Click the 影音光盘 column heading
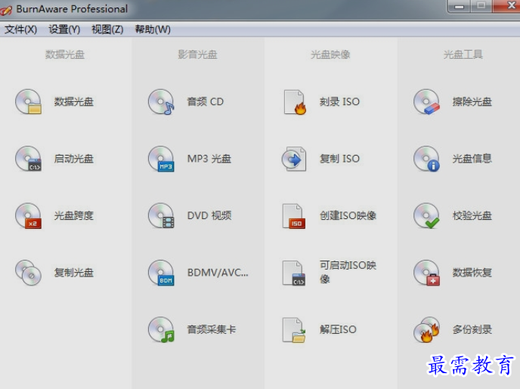 click(198, 54)
